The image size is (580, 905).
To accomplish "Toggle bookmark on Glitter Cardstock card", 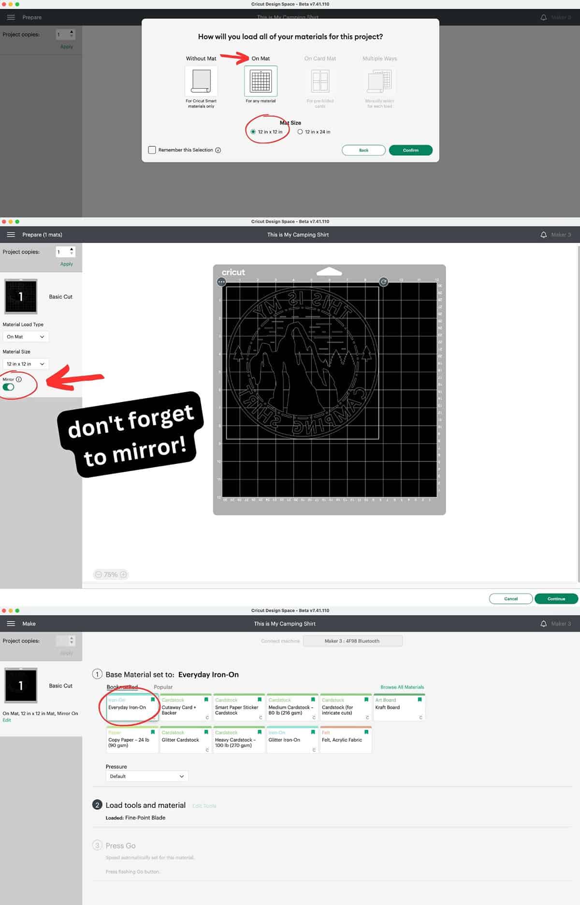I will coord(206,732).
